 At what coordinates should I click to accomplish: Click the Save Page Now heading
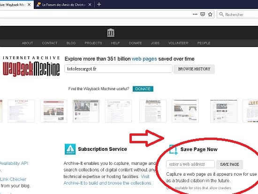point(199,149)
